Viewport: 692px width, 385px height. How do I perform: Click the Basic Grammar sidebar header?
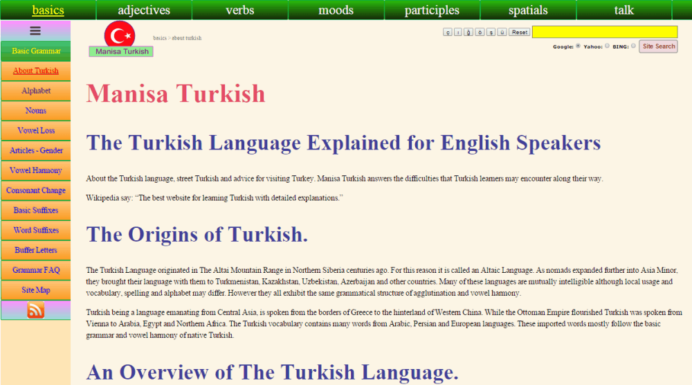click(36, 51)
